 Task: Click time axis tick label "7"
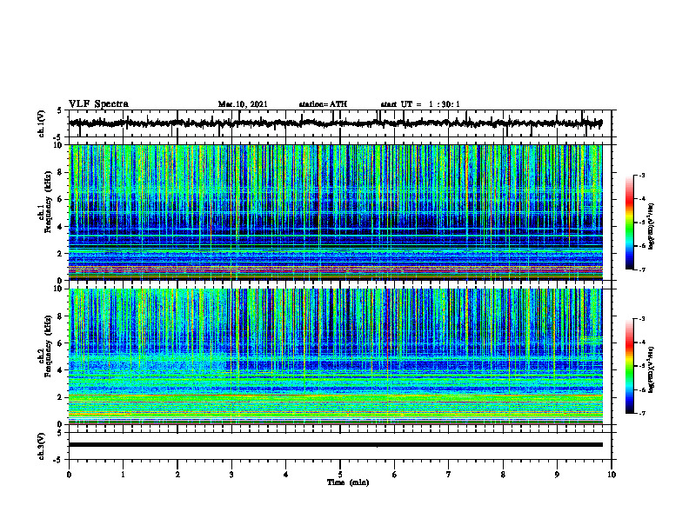[449, 475]
